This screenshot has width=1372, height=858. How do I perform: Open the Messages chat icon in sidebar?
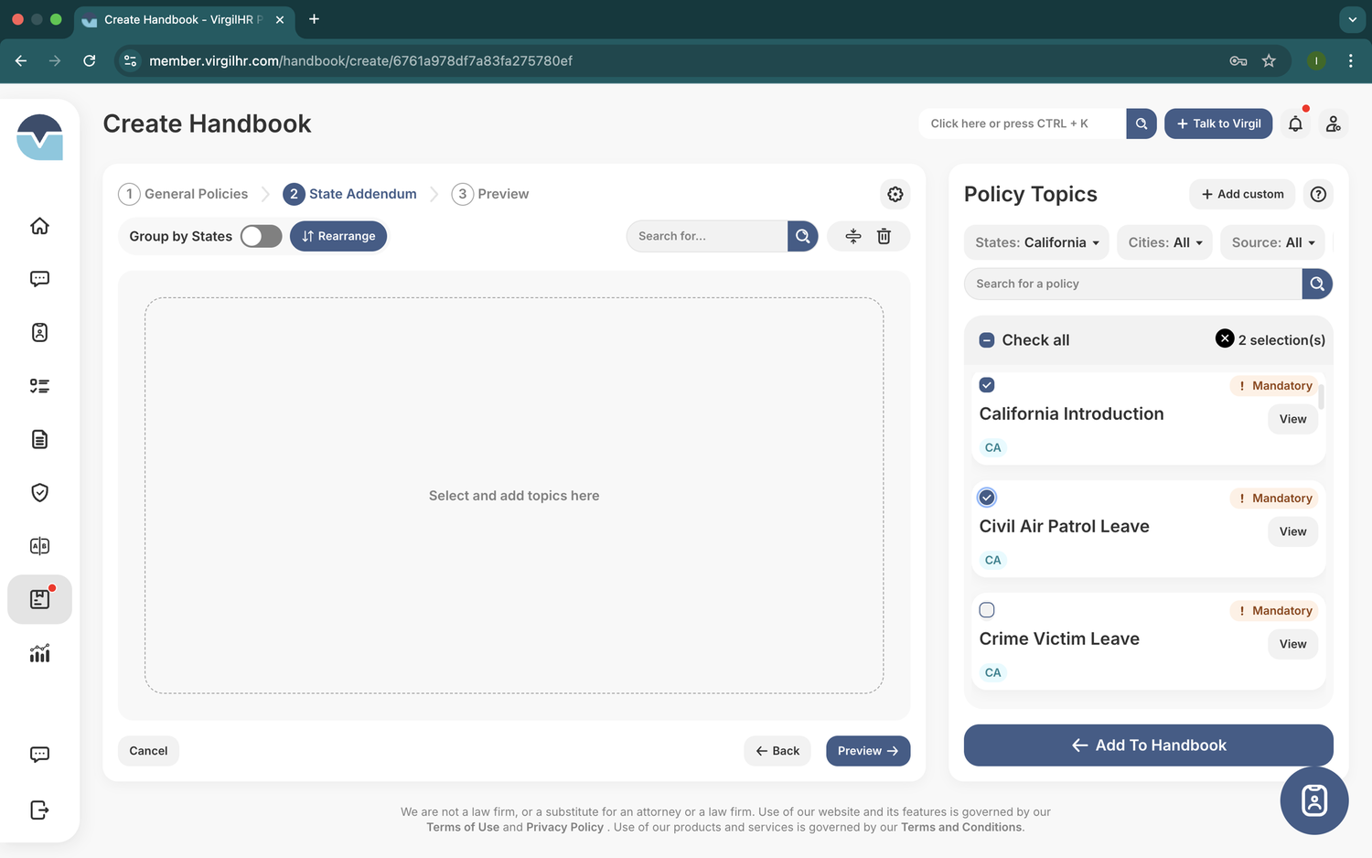(x=39, y=278)
